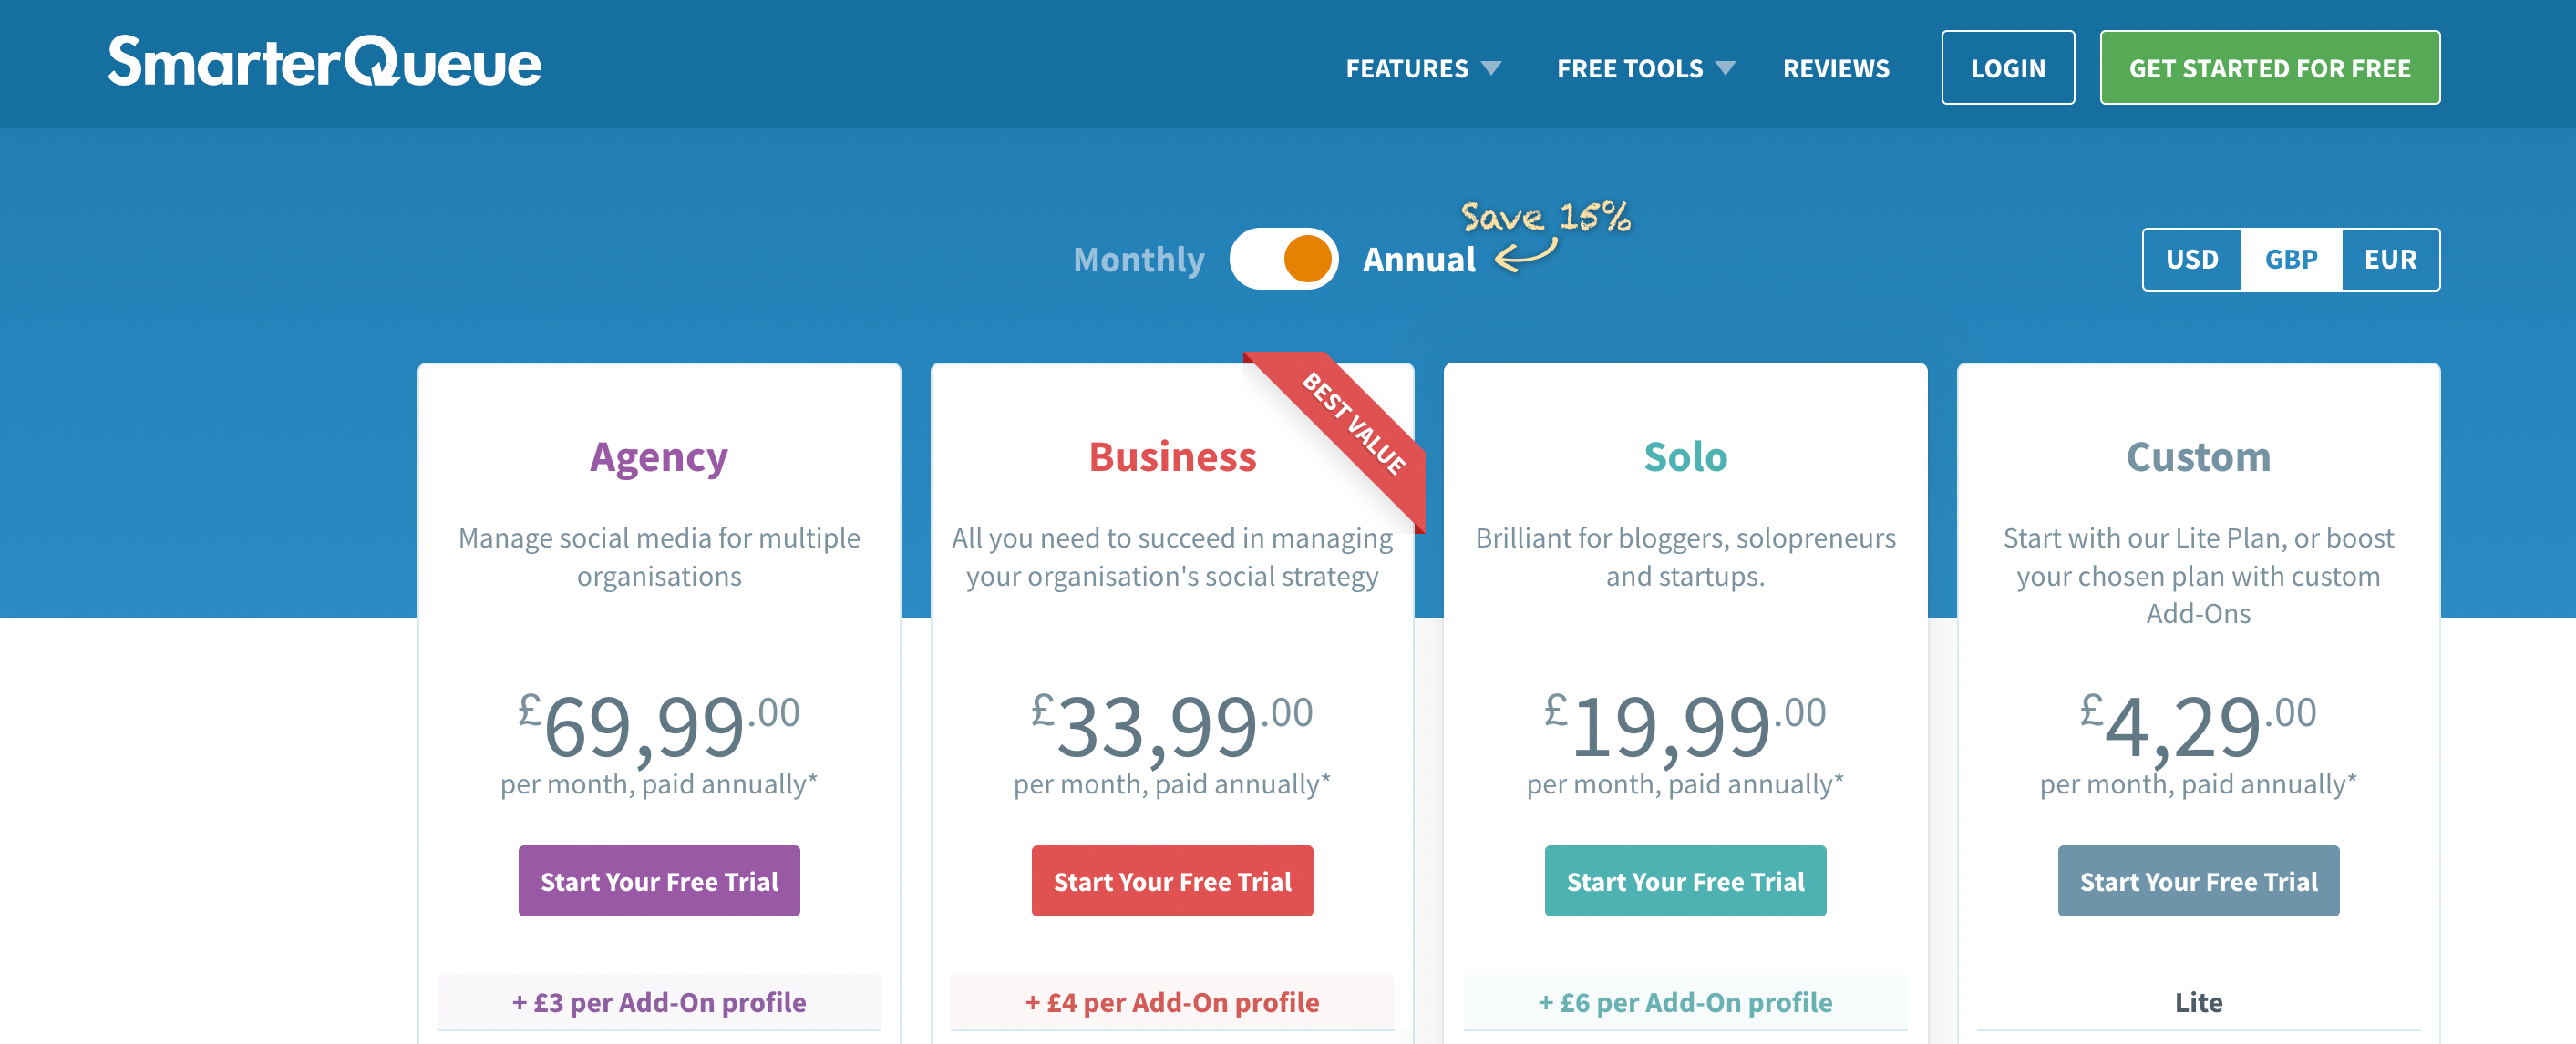Click the chevron beside FEATURES
The width and height of the screenshot is (2576, 1044).
pyautogui.click(x=1492, y=68)
